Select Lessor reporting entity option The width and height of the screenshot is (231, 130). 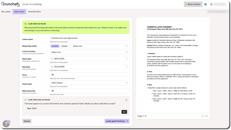64,46
